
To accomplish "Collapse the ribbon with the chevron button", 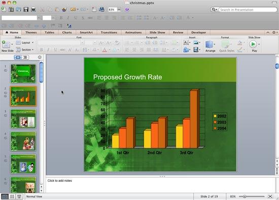I will (268, 32).
